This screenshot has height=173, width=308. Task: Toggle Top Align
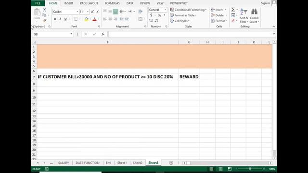[x=105, y=12]
